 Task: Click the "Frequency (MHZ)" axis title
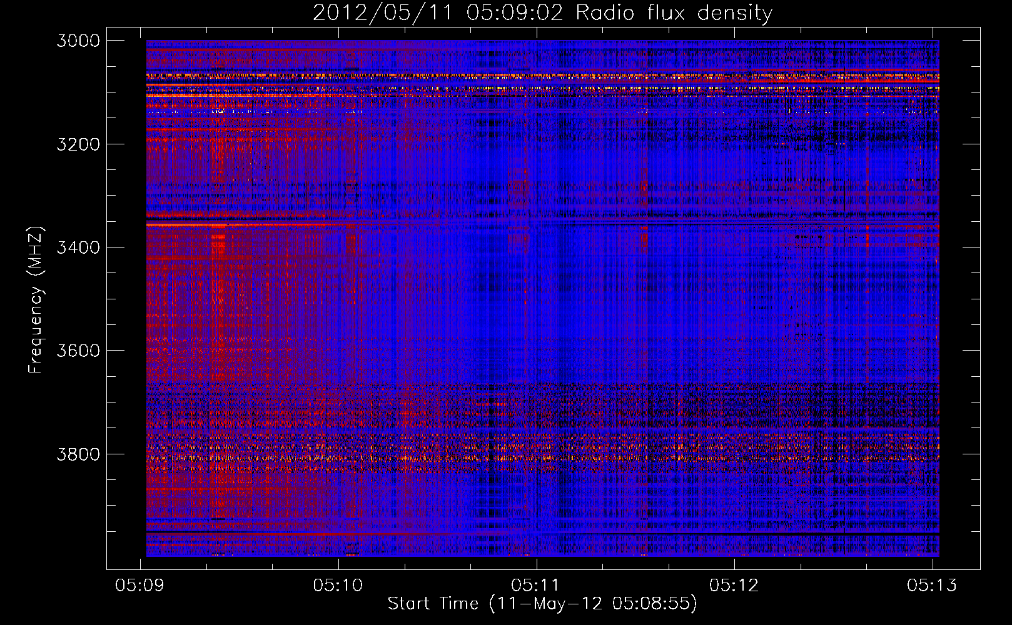(x=36, y=300)
